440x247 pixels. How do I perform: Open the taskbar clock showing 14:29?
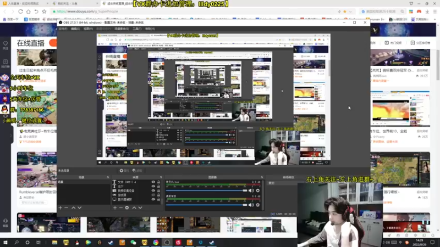coord(420,242)
